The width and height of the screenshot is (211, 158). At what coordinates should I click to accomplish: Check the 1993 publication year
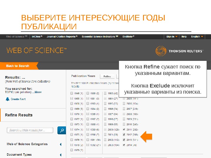pyautogui.click(x=105, y=93)
